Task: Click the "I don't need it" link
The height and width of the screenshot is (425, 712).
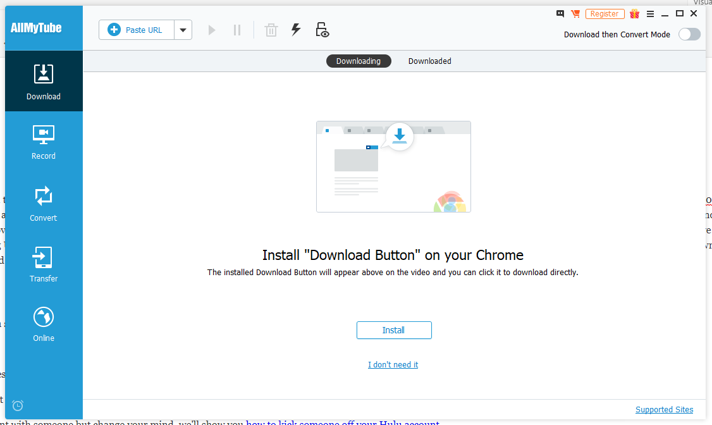Action: click(x=393, y=365)
